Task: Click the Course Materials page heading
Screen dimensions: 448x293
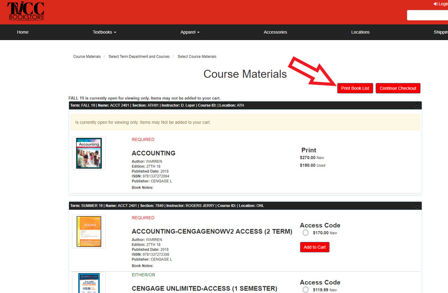Action: pyautogui.click(x=245, y=74)
